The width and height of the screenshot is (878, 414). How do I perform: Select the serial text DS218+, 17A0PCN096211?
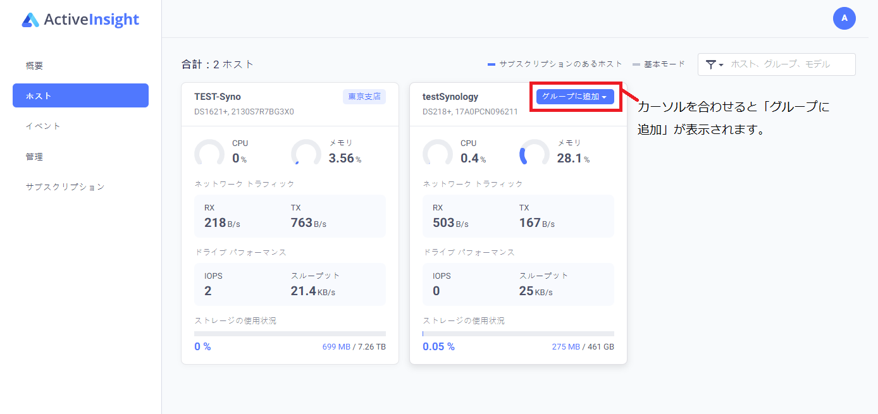click(470, 112)
